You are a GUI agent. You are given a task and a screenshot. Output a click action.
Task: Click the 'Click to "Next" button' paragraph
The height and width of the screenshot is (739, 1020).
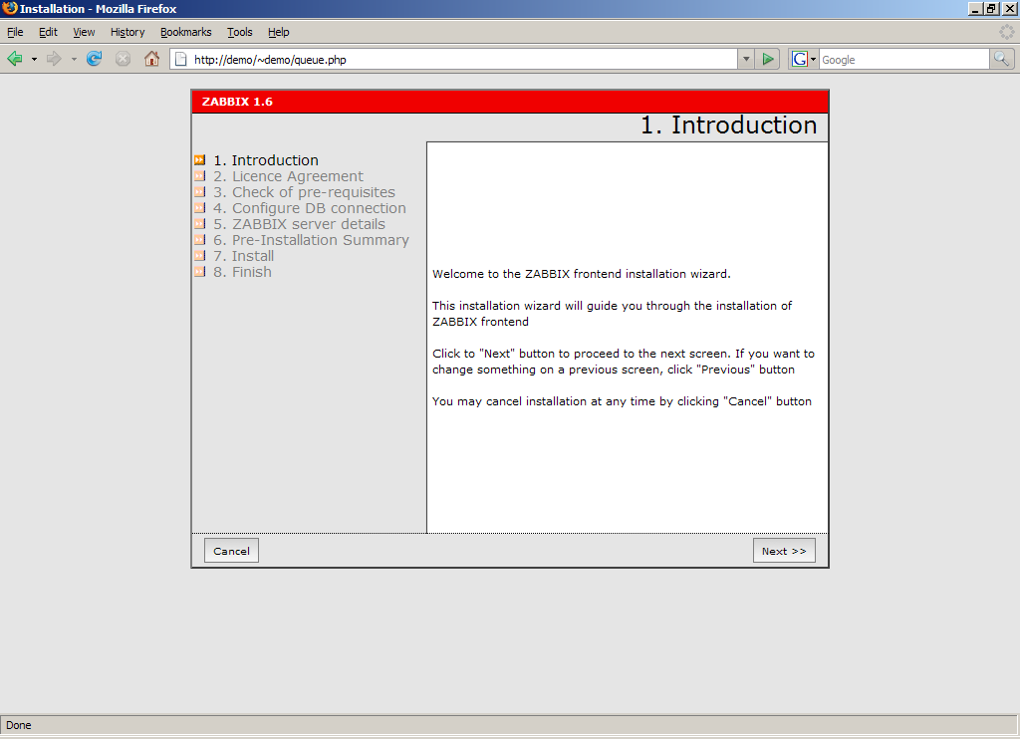click(624, 362)
